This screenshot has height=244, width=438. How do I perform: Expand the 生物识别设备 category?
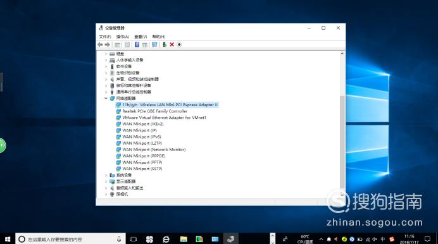pos(106,73)
